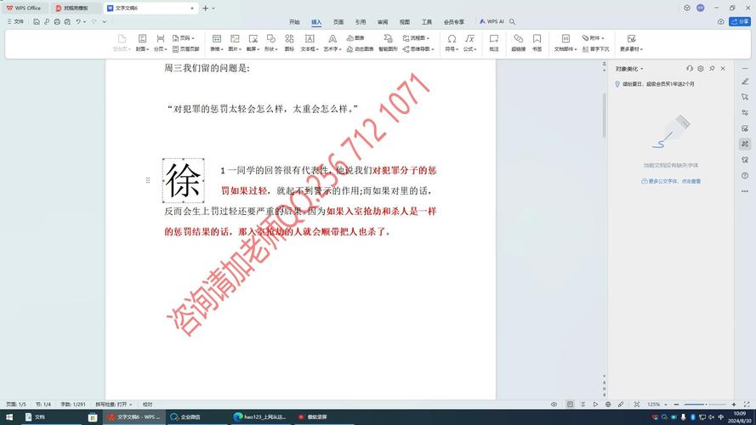Click the word count 字数 in status bar
756x425 pixels.
point(73,405)
